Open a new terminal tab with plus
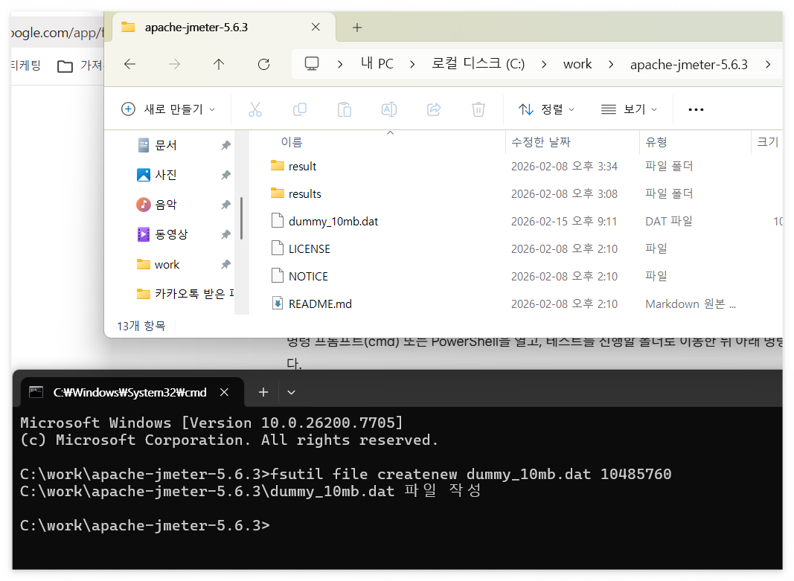 point(263,392)
